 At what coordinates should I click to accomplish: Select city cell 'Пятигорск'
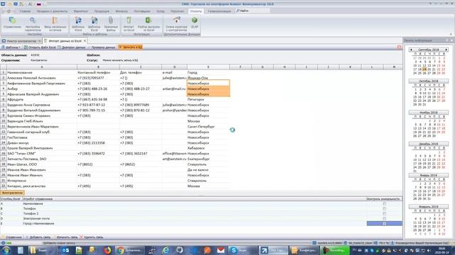tap(208, 99)
